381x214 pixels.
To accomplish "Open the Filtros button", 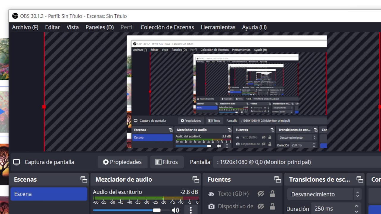I will tap(167, 162).
